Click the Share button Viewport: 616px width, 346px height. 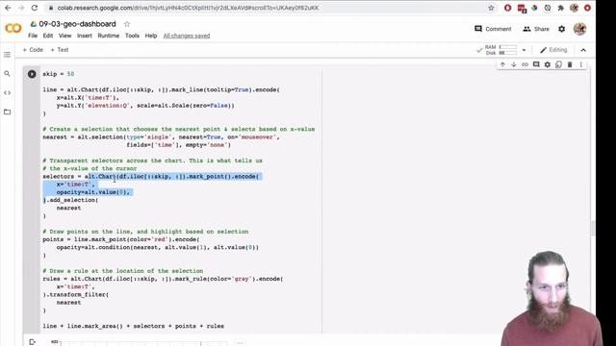point(536,29)
